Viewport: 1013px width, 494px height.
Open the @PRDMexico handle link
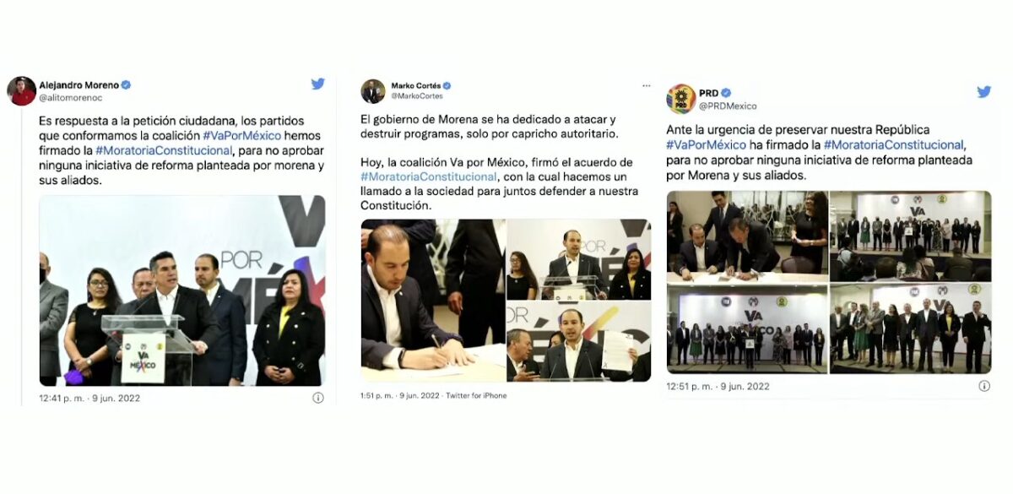coord(729,106)
